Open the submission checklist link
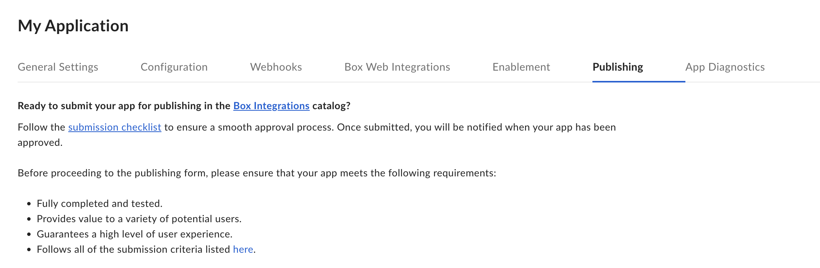This screenshot has height=268, width=820. coord(115,127)
